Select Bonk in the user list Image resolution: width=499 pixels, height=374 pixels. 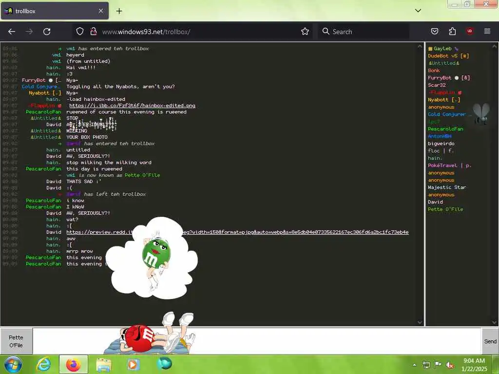click(x=434, y=71)
